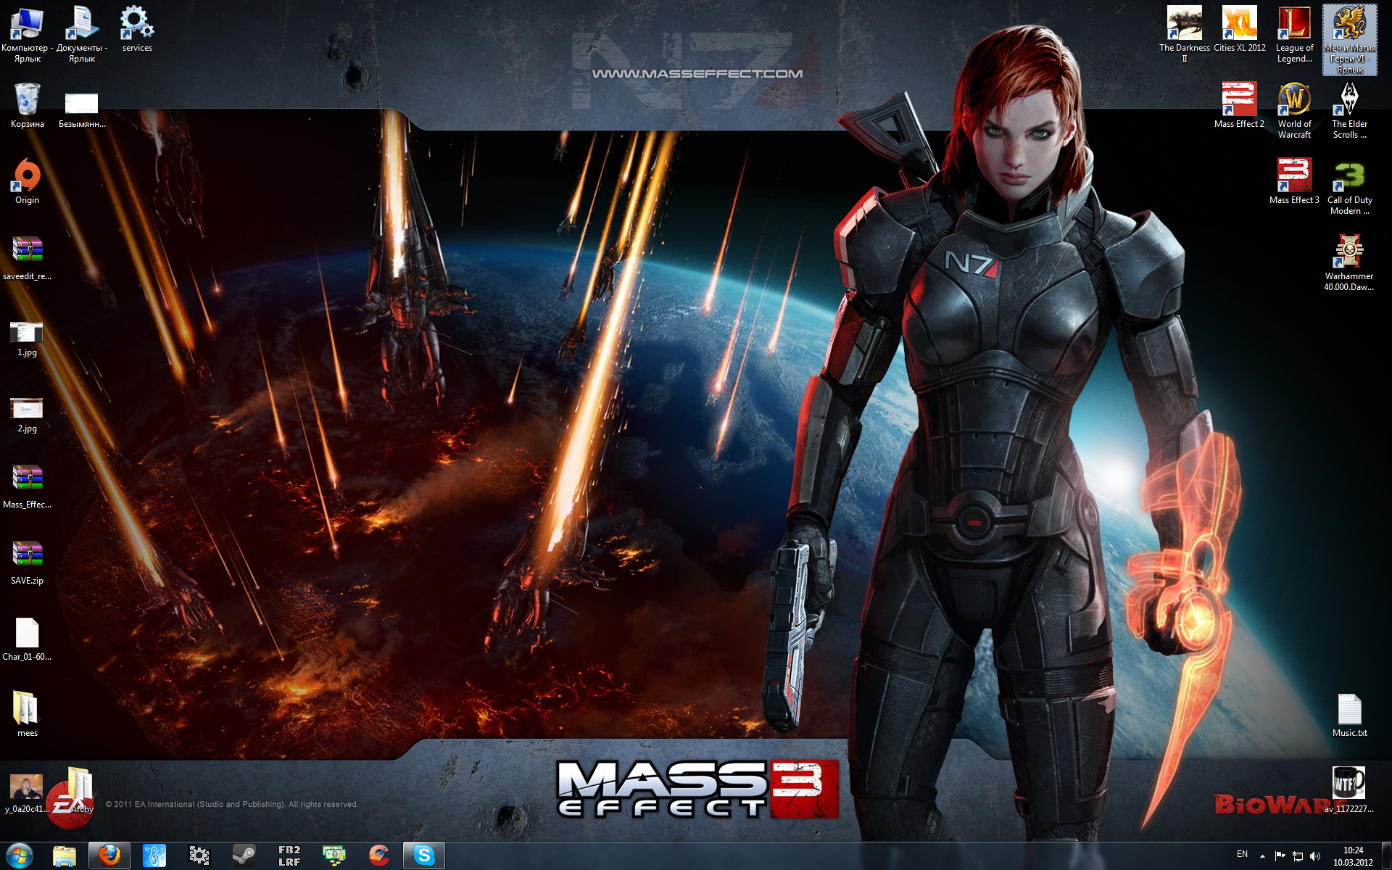Select the y_0a20c41... photo file

27,792
